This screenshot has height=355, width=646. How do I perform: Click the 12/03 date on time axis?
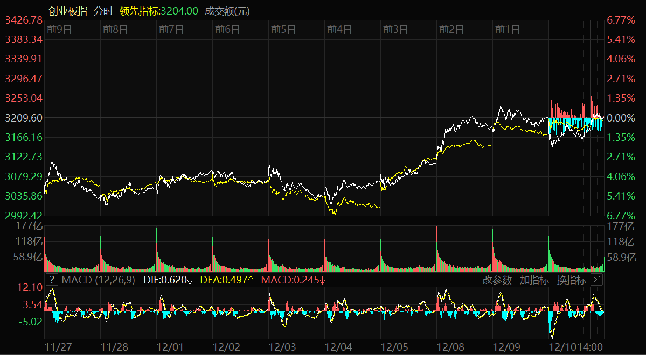click(x=282, y=347)
